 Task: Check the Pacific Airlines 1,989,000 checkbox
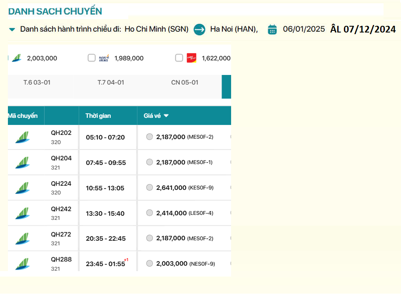click(91, 58)
